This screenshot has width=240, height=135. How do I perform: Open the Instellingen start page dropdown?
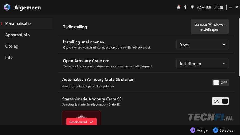[202, 64]
